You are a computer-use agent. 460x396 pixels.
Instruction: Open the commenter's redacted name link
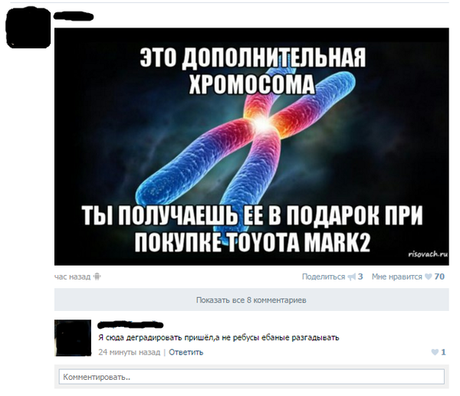point(130,325)
